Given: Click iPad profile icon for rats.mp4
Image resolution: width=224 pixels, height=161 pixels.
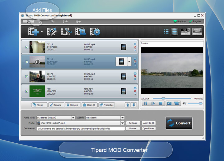Looking at the screenshot, I should pos(124,91).
